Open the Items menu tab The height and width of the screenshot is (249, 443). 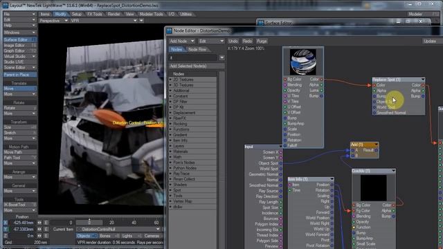45,14
